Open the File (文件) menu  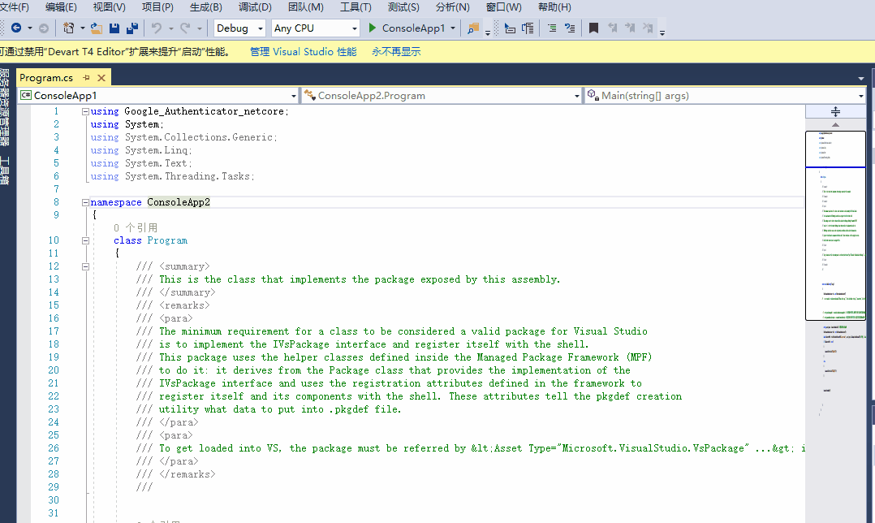click(15, 7)
